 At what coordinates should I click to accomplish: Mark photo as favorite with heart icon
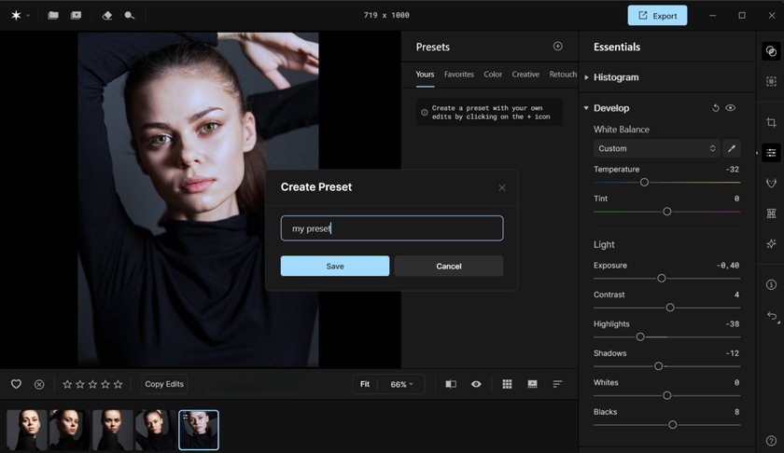[x=16, y=384]
